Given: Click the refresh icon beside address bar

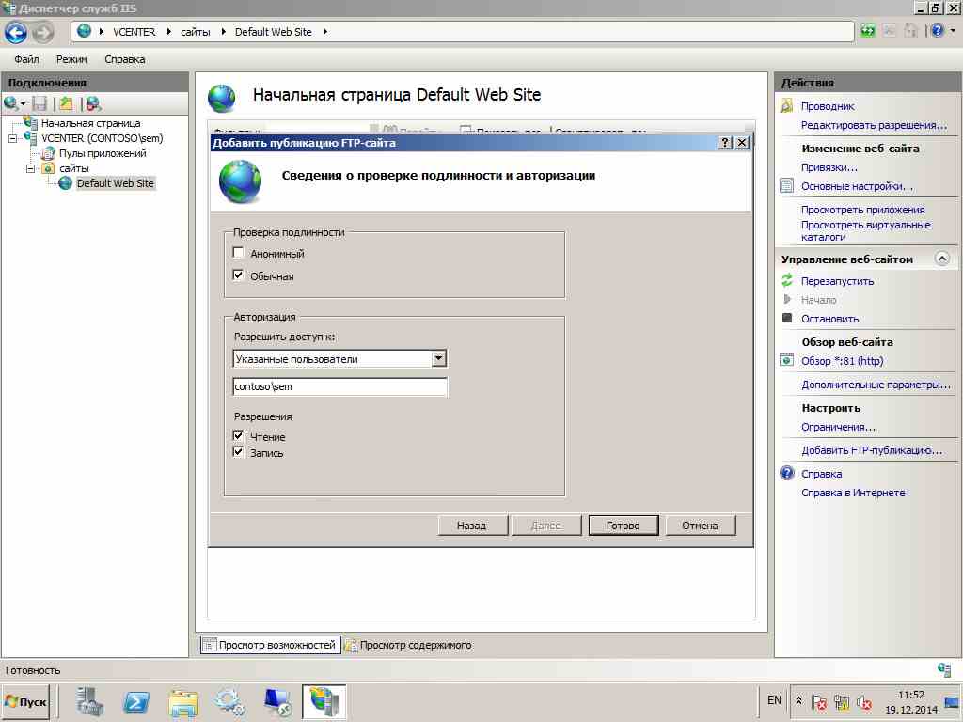Looking at the screenshot, I should (867, 31).
